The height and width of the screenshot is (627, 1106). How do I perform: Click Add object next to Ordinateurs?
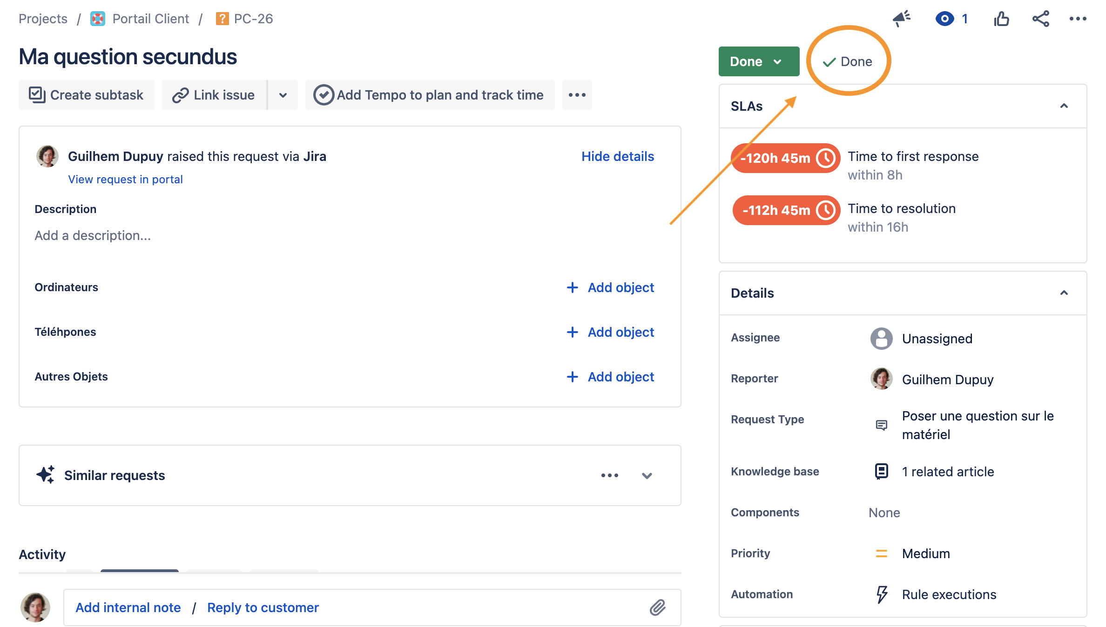(610, 287)
